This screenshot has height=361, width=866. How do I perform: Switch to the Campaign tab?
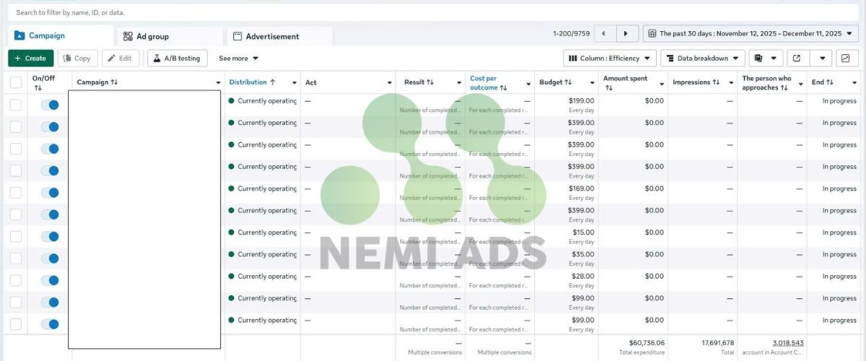click(x=61, y=36)
